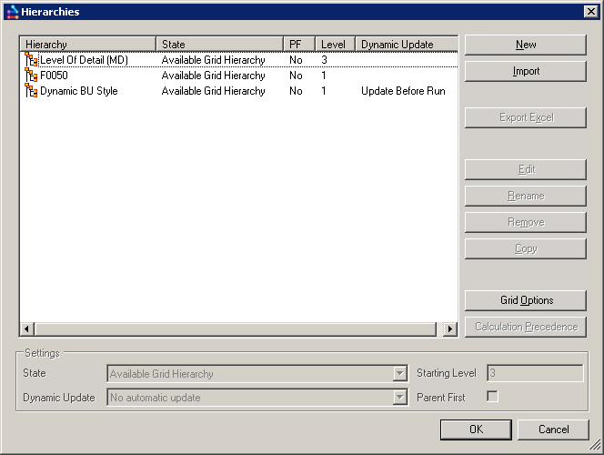Click the Dynamic BU Style hierarchy icon

pyautogui.click(x=32, y=91)
